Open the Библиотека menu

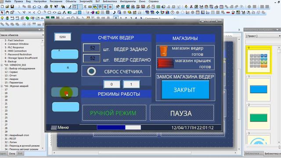point(110,1)
